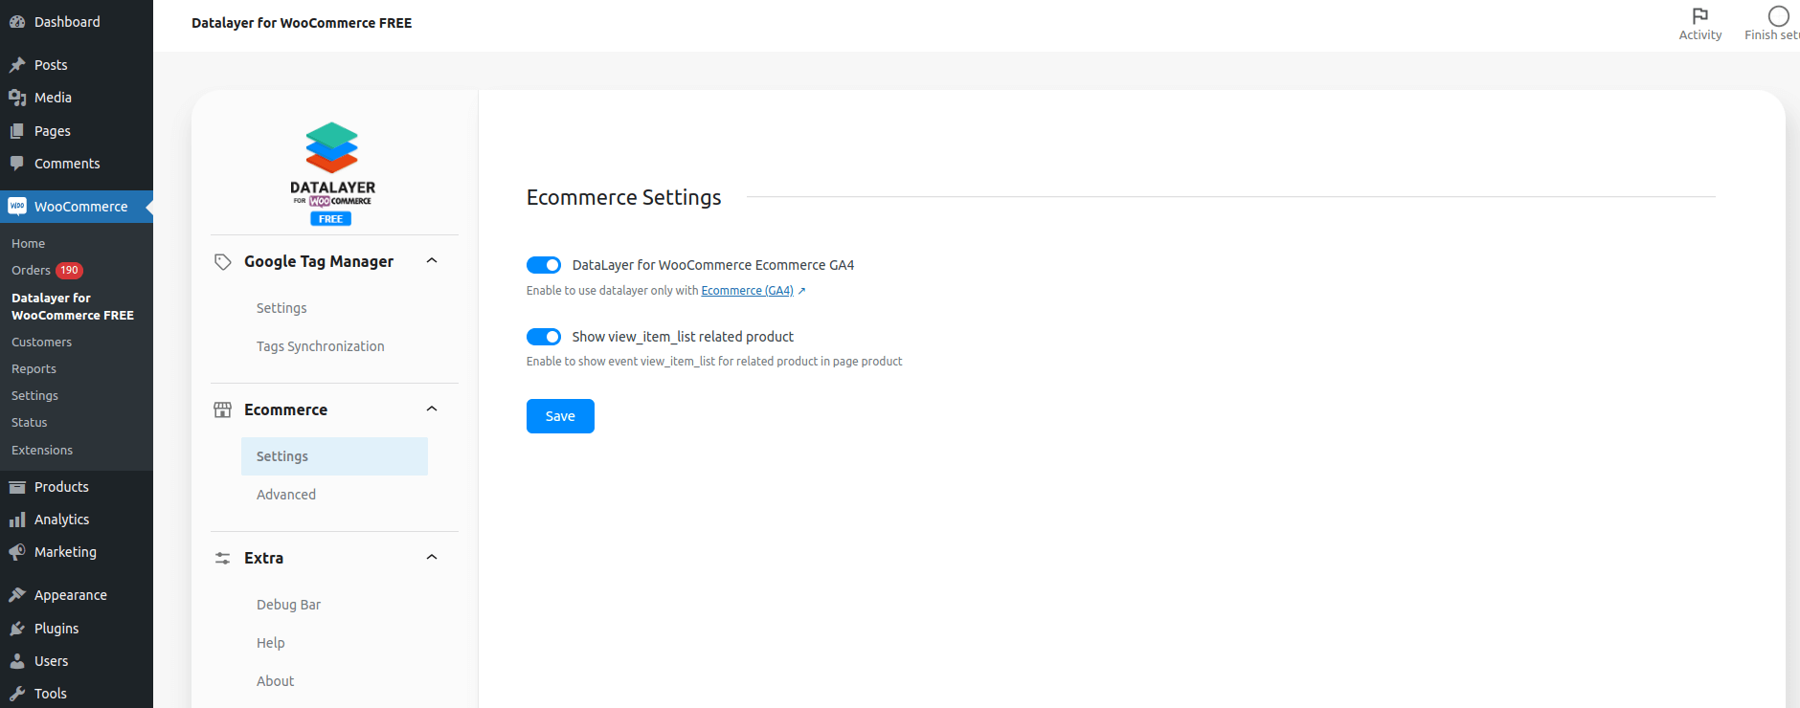
Task: Click the Ecommerce storefront icon
Action: click(x=223, y=409)
